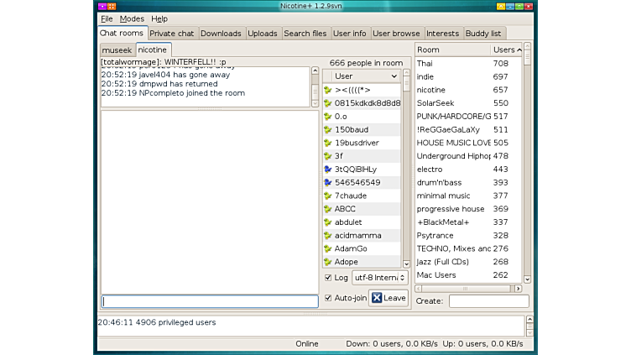The image size is (631, 355).
Task: Open the utf-8 encoding dropdown
Action: click(379, 277)
